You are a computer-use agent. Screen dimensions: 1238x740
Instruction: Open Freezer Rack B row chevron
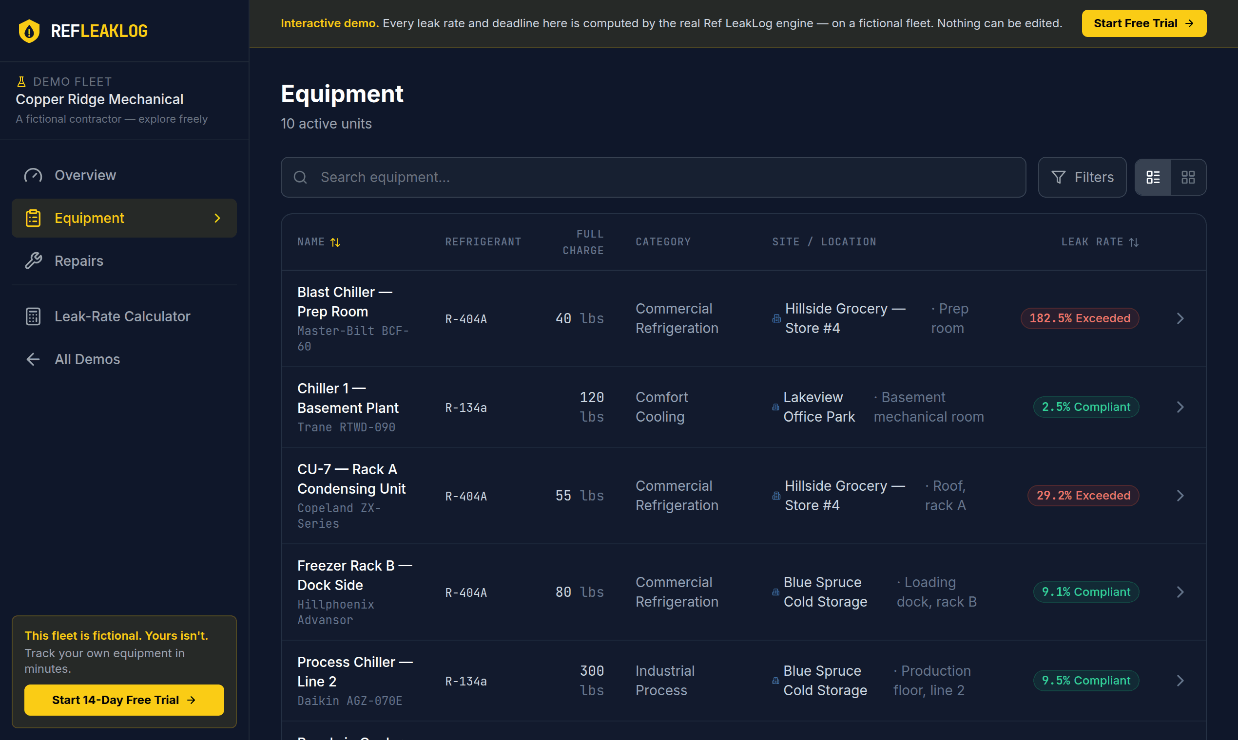coord(1180,592)
